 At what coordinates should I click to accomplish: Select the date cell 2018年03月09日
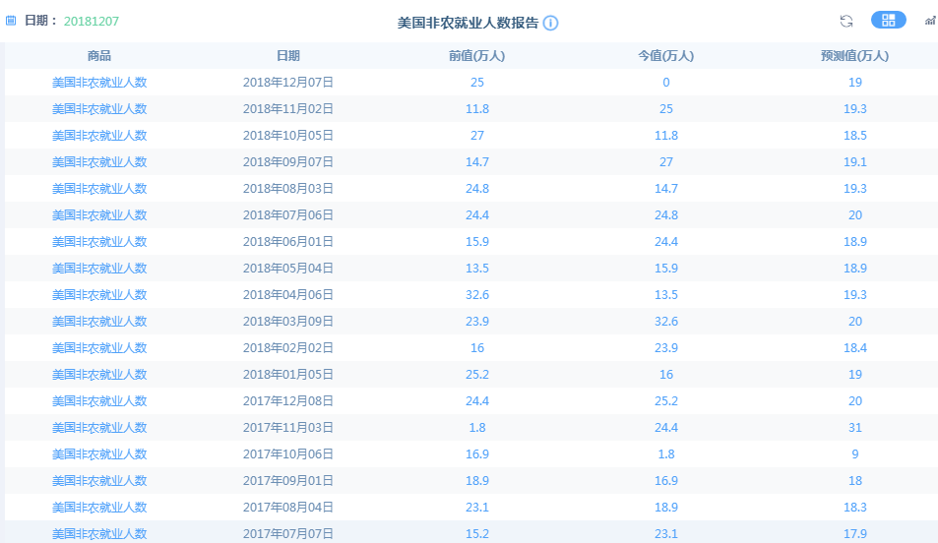288,321
